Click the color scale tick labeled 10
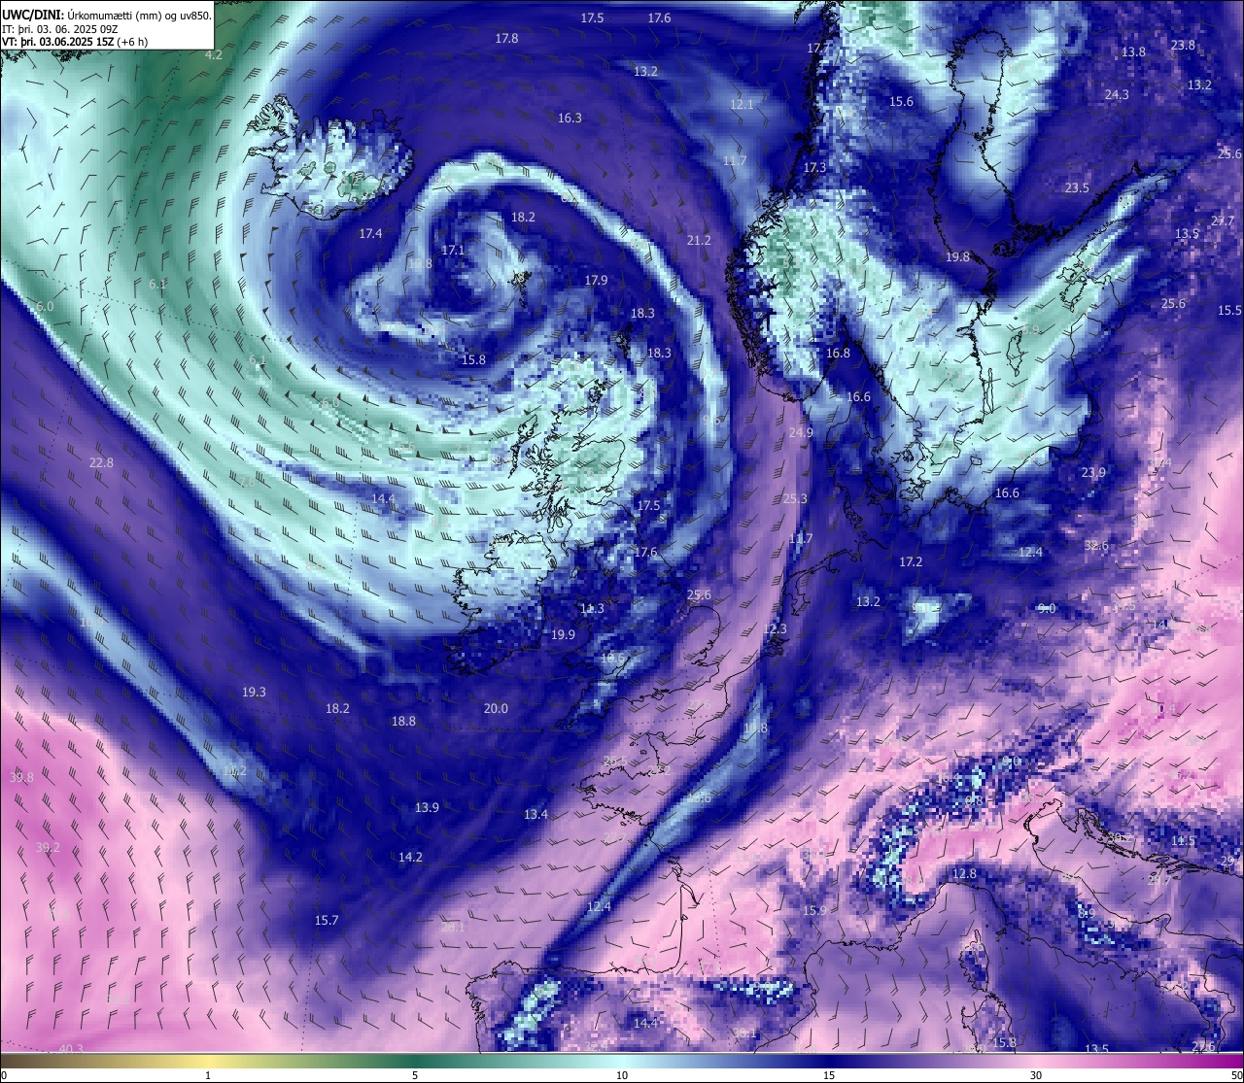The width and height of the screenshot is (1244, 1083). pyautogui.click(x=622, y=1075)
